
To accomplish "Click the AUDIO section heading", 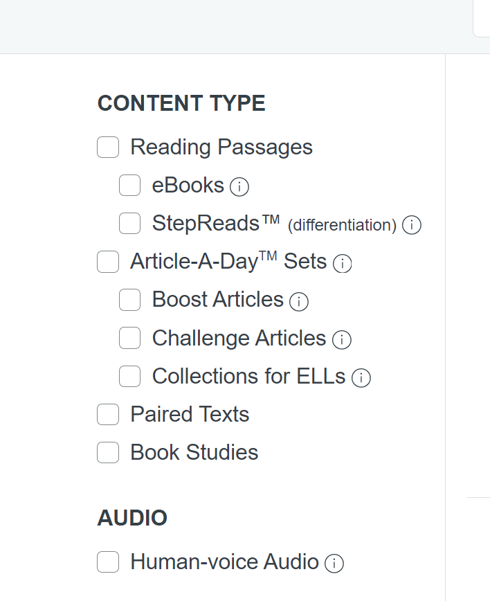I will [x=133, y=517].
